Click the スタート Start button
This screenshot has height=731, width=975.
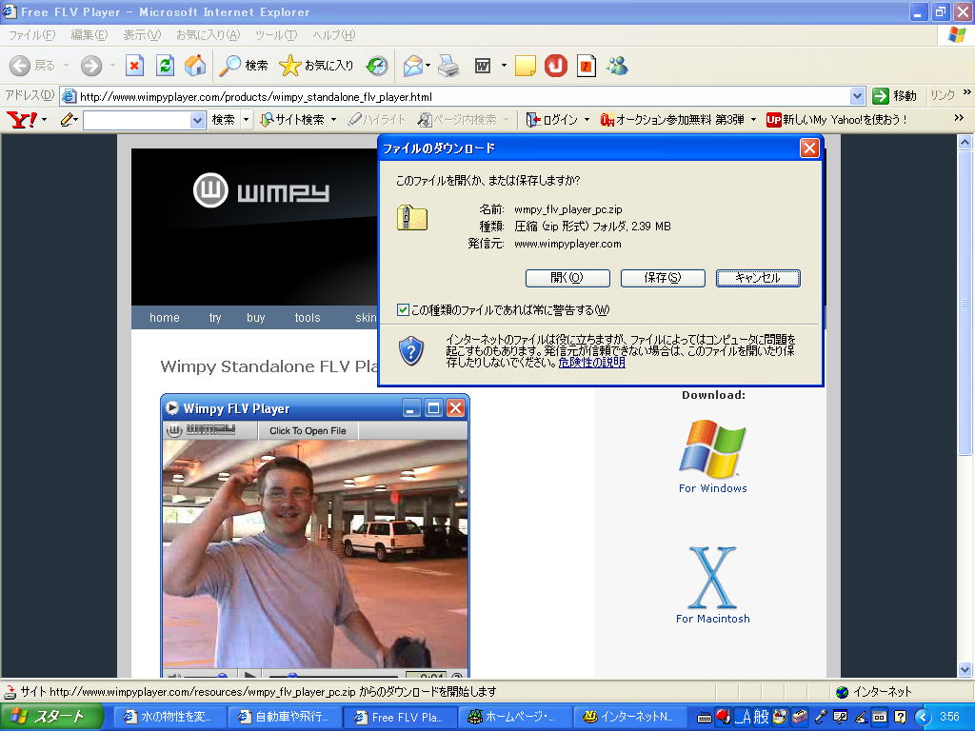[x=51, y=717]
